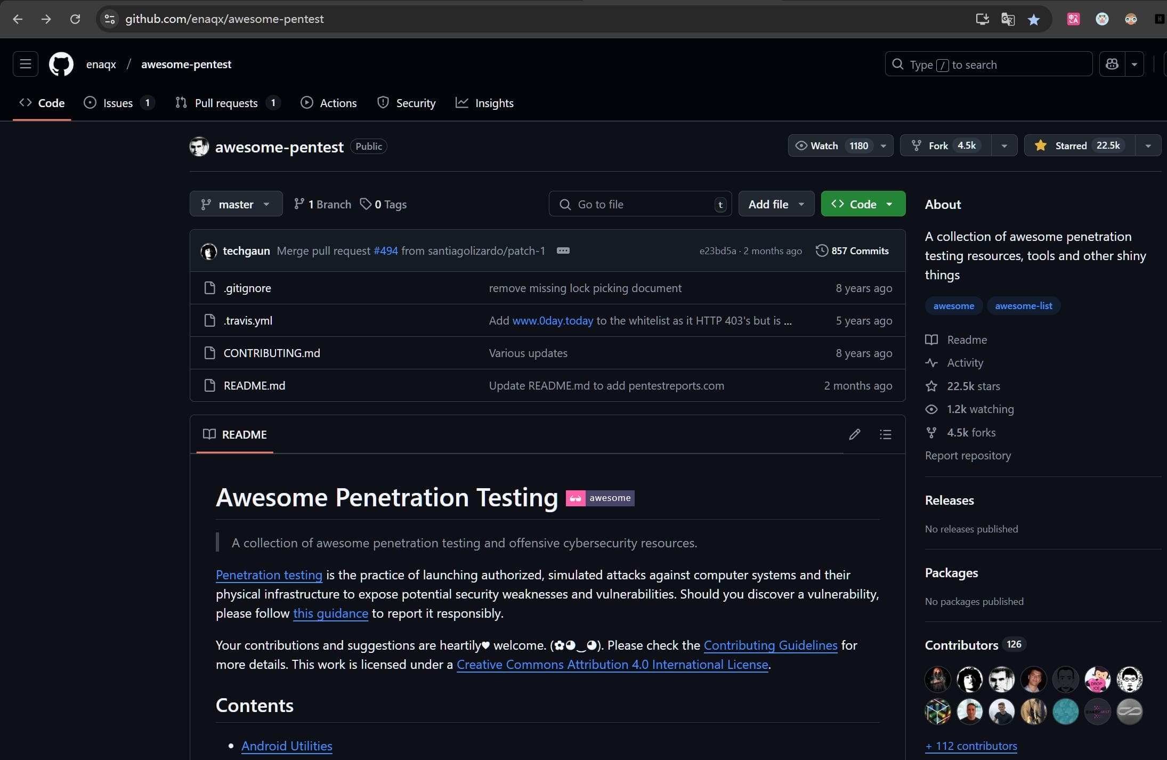Click the browser forward arrow

[46, 19]
